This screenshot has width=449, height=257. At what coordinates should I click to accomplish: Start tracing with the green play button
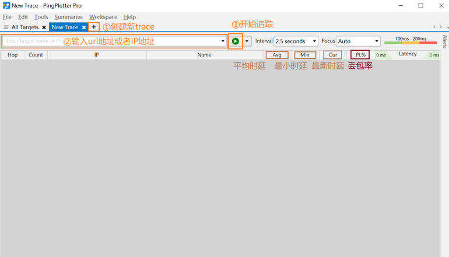pyautogui.click(x=236, y=41)
